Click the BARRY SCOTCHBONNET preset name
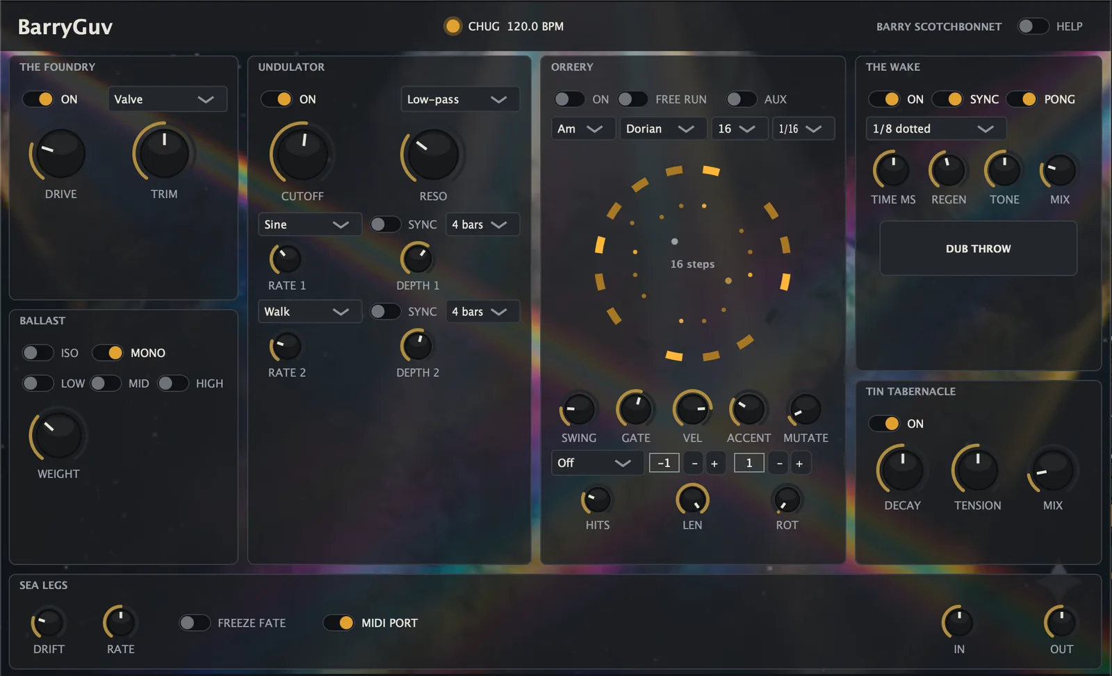 tap(939, 26)
